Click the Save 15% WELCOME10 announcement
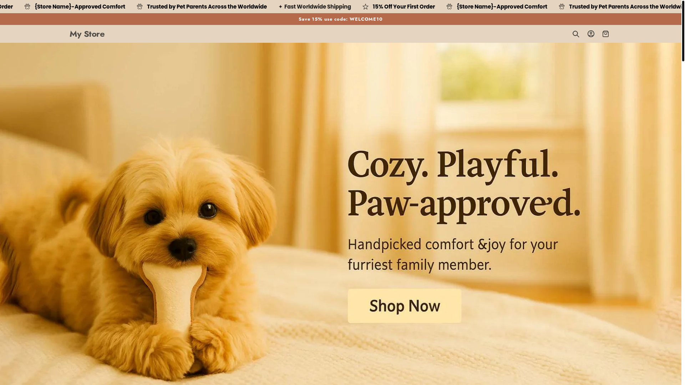 pos(340,19)
